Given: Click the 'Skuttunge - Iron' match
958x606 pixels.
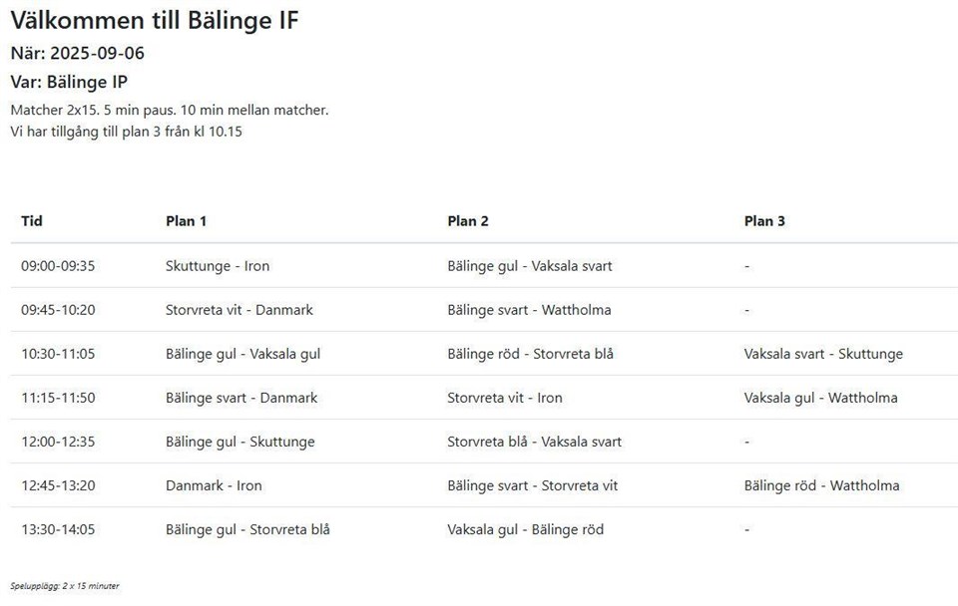Looking at the screenshot, I should (x=218, y=266).
